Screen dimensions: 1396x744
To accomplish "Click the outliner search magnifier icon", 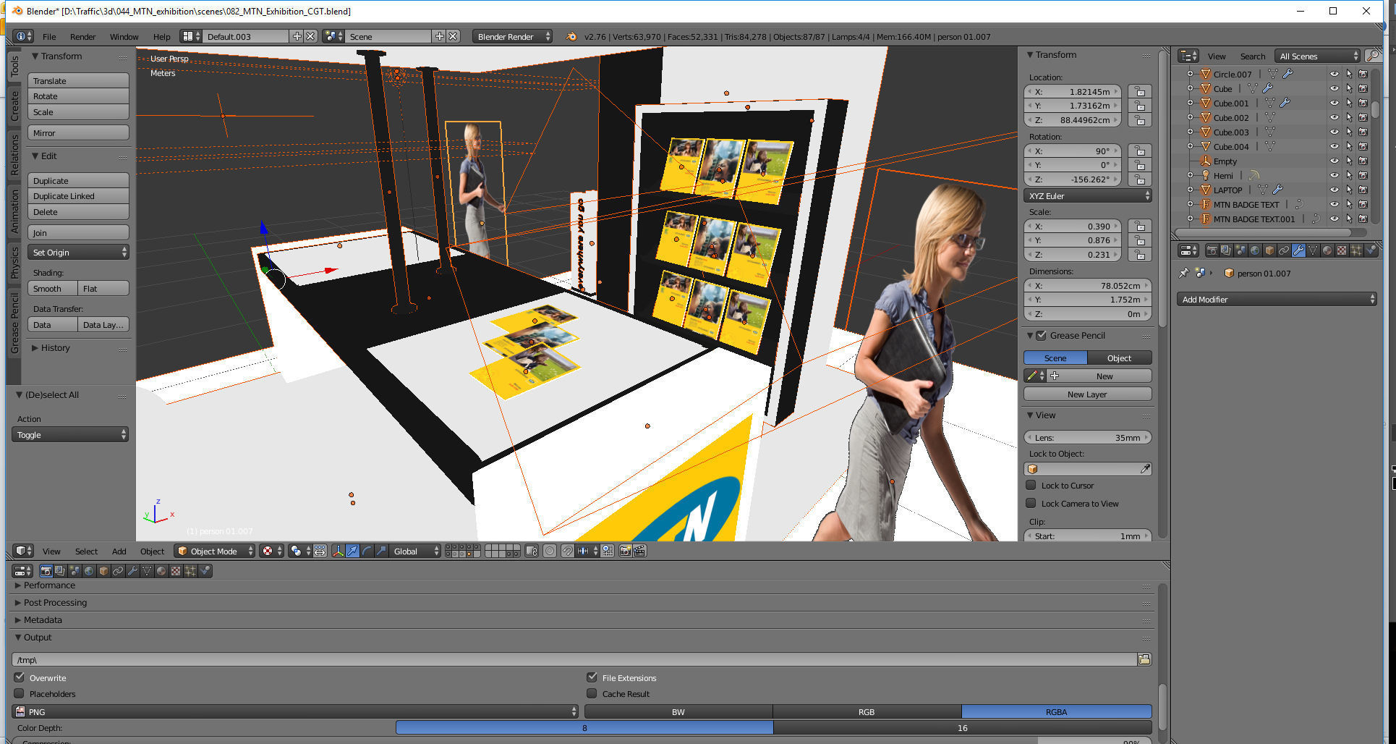I will (x=1371, y=56).
